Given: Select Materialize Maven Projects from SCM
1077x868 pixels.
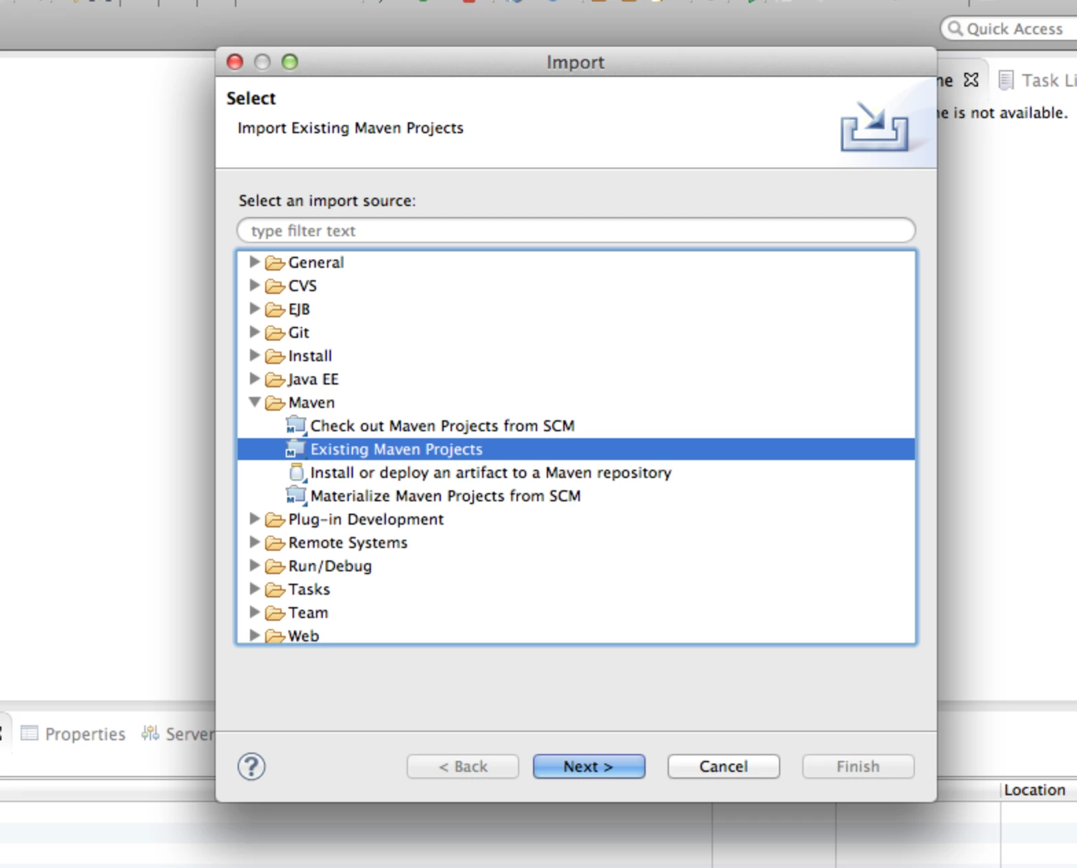Looking at the screenshot, I should point(445,496).
